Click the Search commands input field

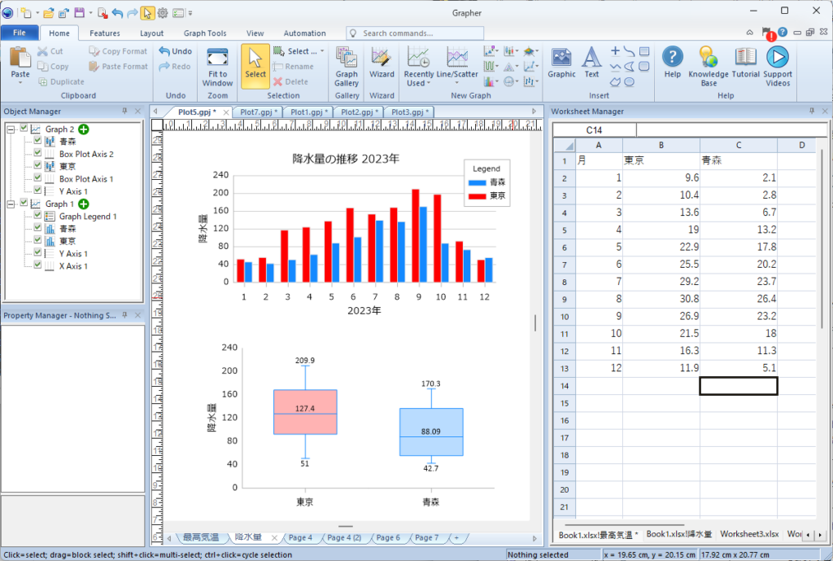click(419, 33)
